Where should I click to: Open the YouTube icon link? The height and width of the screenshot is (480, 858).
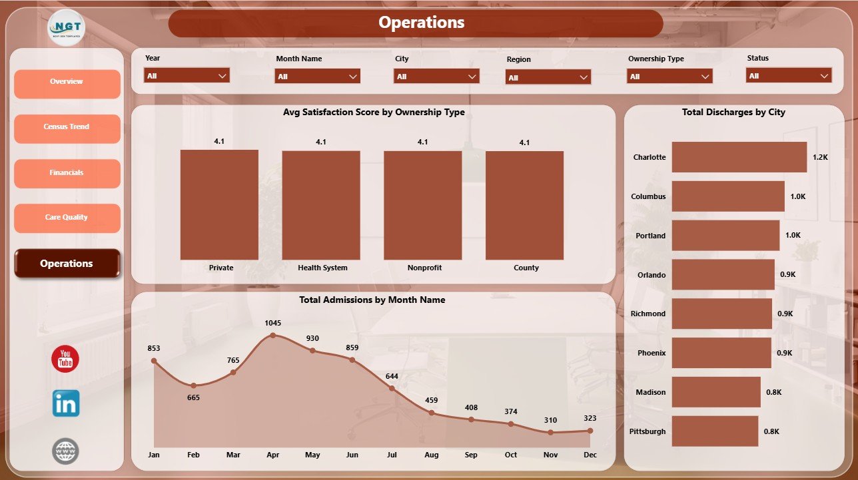click(65, 360)
